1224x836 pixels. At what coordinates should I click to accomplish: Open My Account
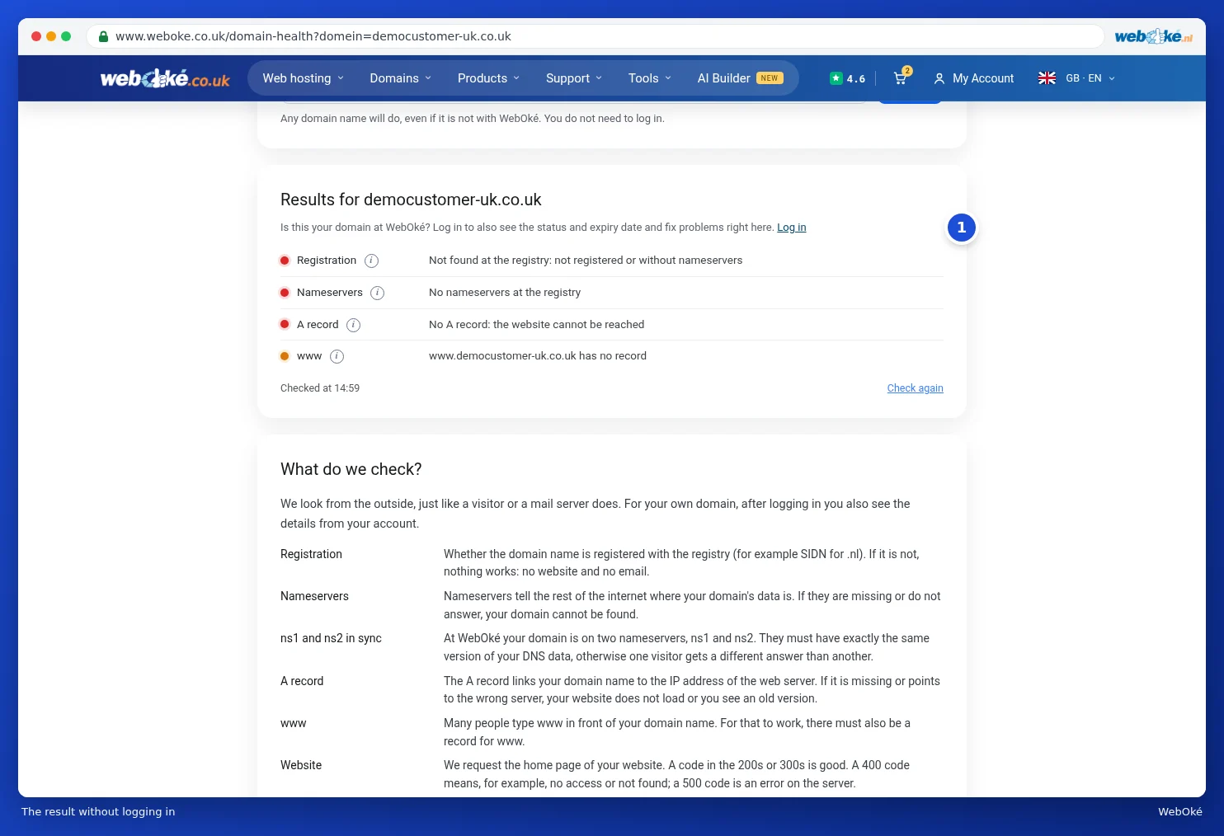tap(973, 78)
